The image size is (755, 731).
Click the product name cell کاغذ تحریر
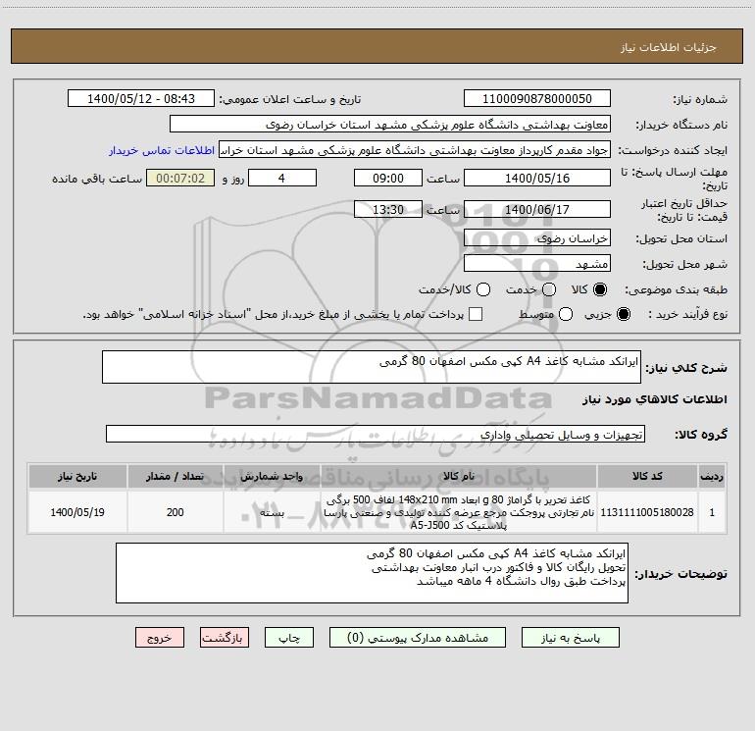(x=459, y=512)
